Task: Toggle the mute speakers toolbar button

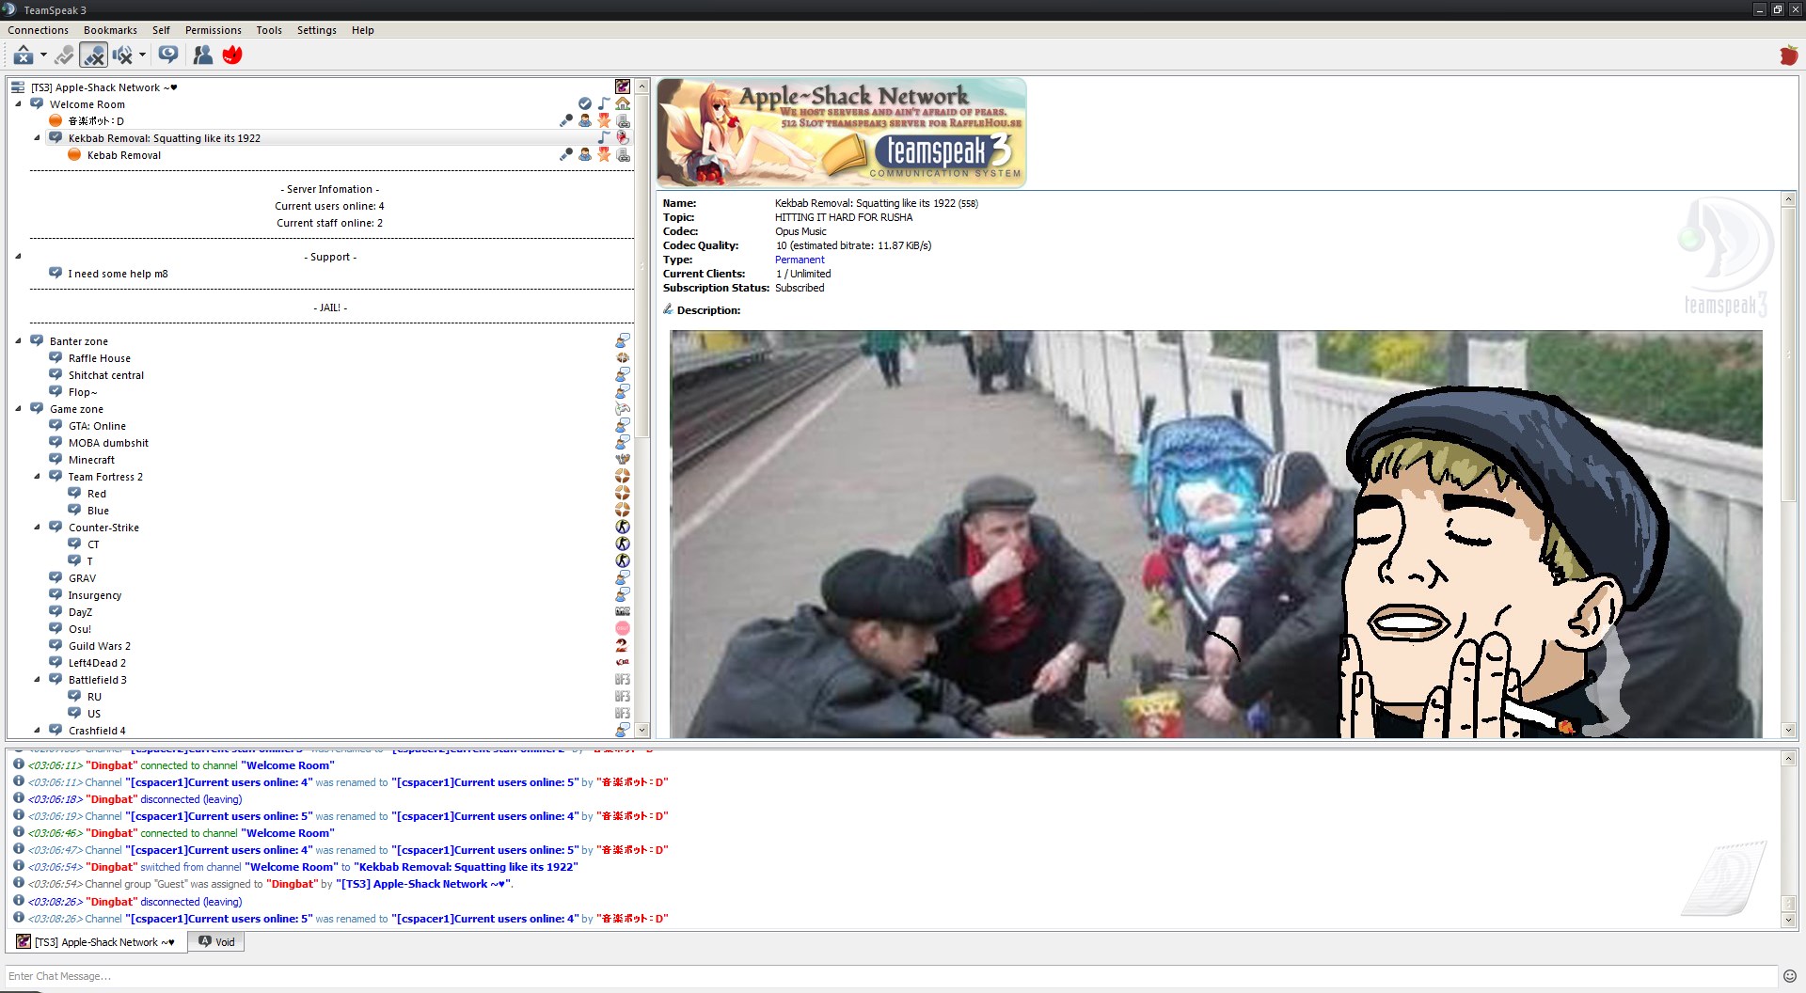Action: pyautogui.click(x=122, y=55)
